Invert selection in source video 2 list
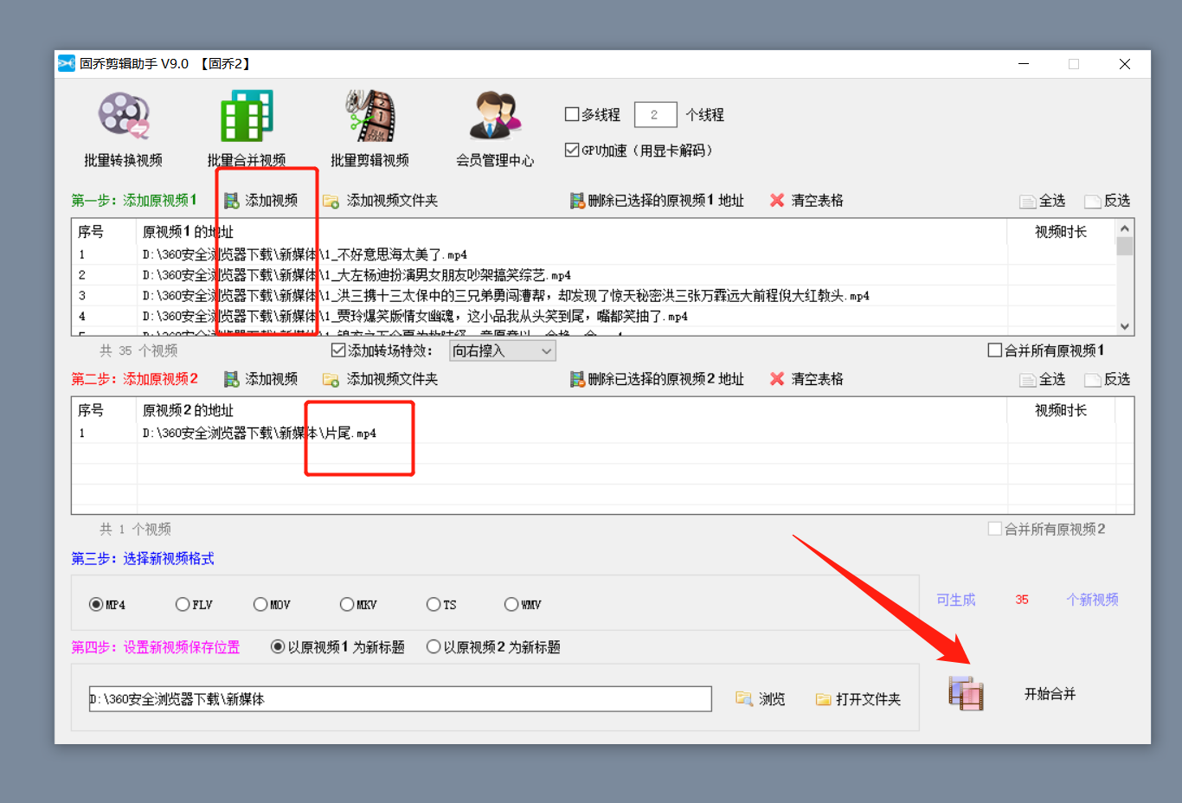 pos(1108,379)
